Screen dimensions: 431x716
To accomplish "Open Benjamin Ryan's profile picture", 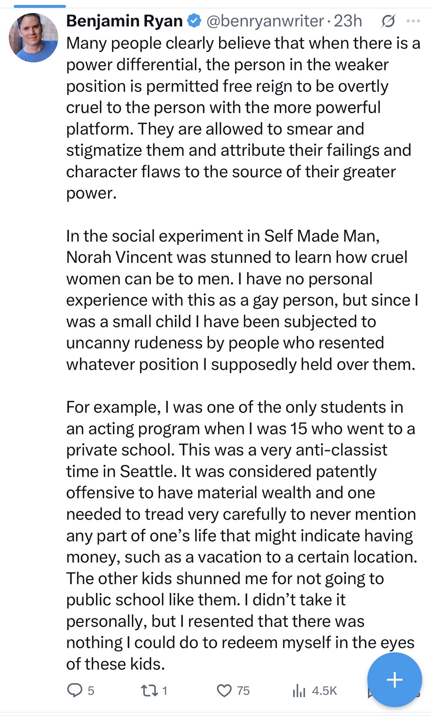I will tap(33, 38).
